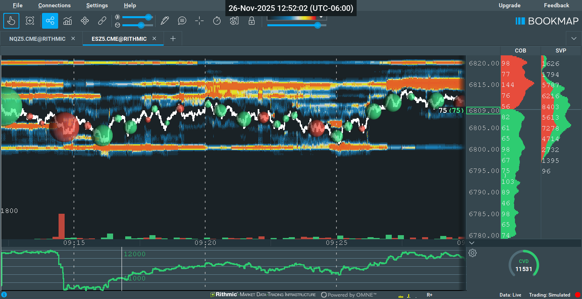Click the 6809.00 current price label
This screenshot has height=299, width=582.
coord(483,110)
